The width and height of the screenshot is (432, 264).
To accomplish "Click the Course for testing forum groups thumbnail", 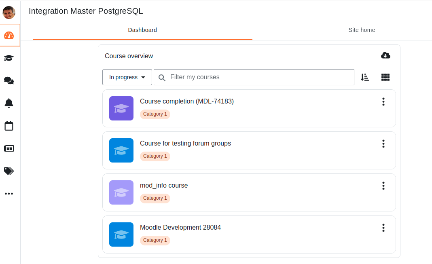I will coord(121,150).
